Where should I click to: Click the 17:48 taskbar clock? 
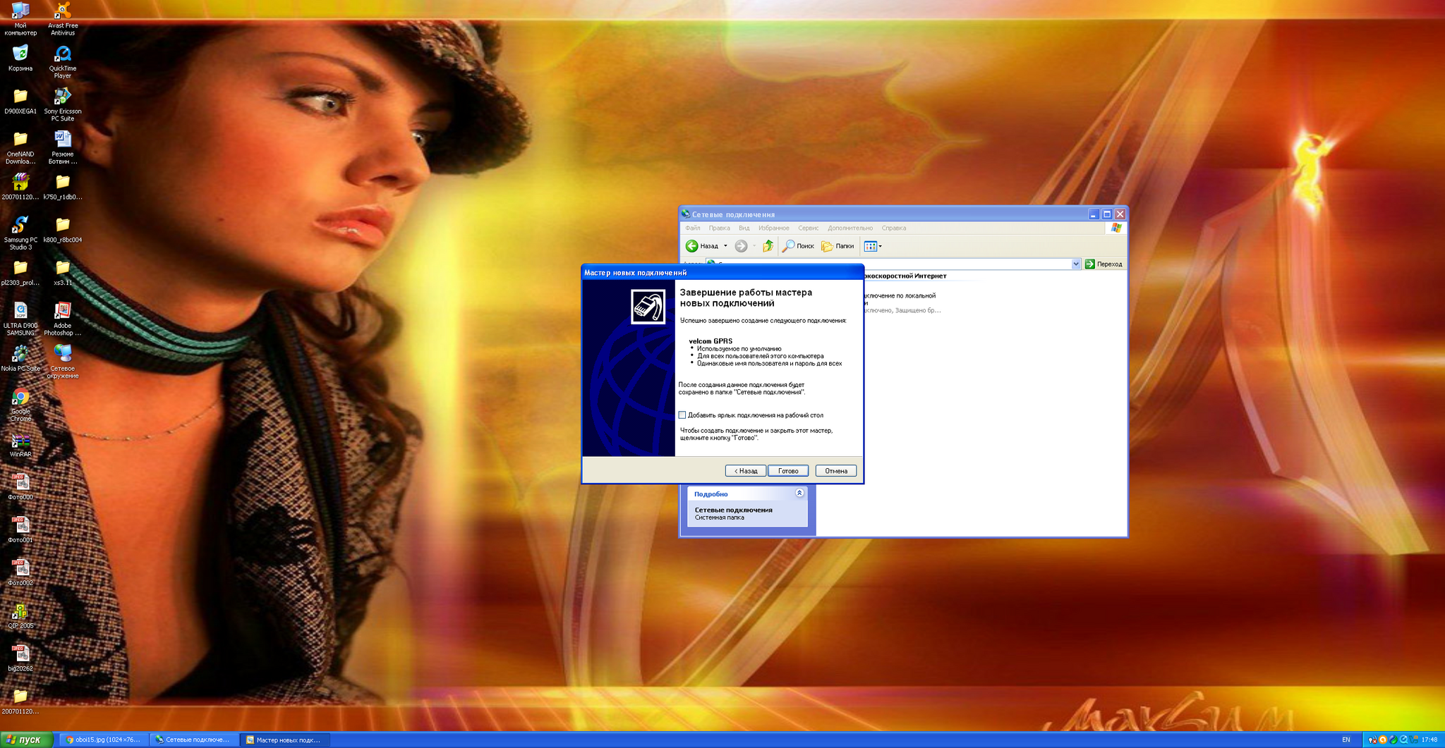[x=1429, y=740]
